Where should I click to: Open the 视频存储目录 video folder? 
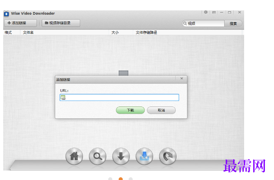[61, 23]
